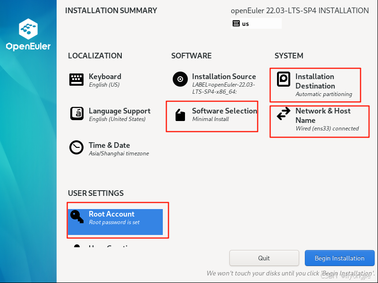
Task: Click the Language Support icon
Action: [x=76, y=113]
